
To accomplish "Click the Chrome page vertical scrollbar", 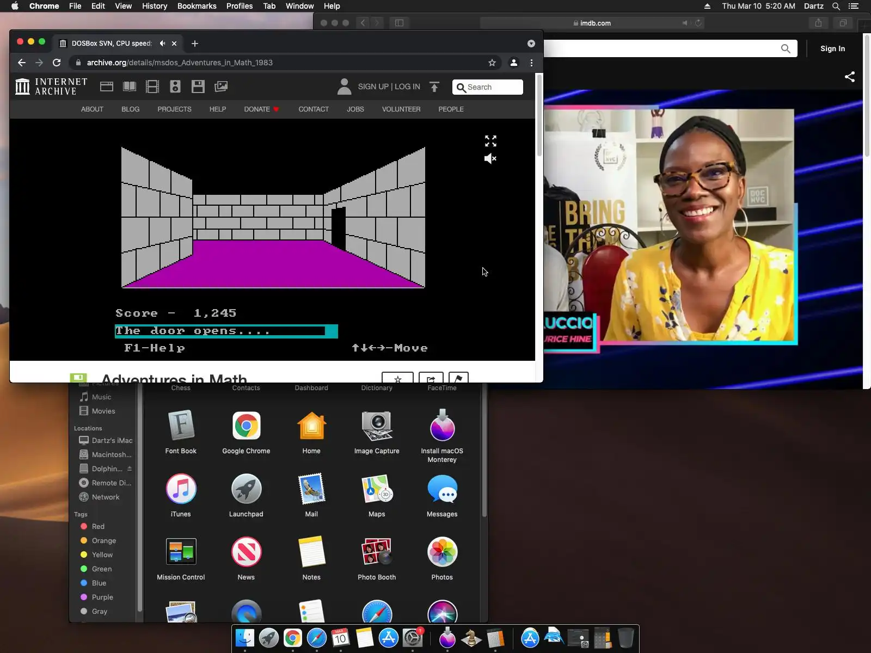I will coord(539,115).
